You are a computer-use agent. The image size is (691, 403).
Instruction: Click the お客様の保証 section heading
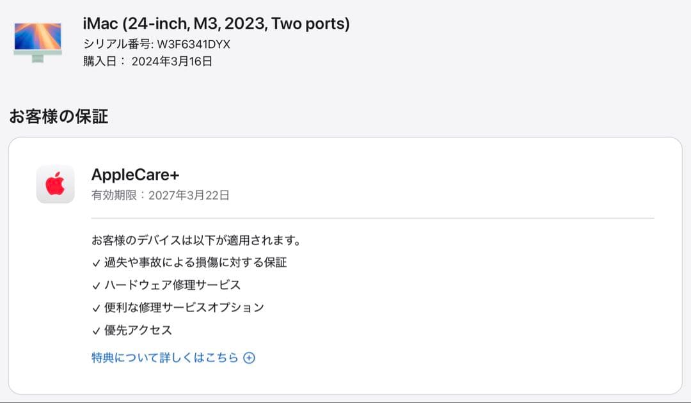pyautogui.click(x=58, y=116)
